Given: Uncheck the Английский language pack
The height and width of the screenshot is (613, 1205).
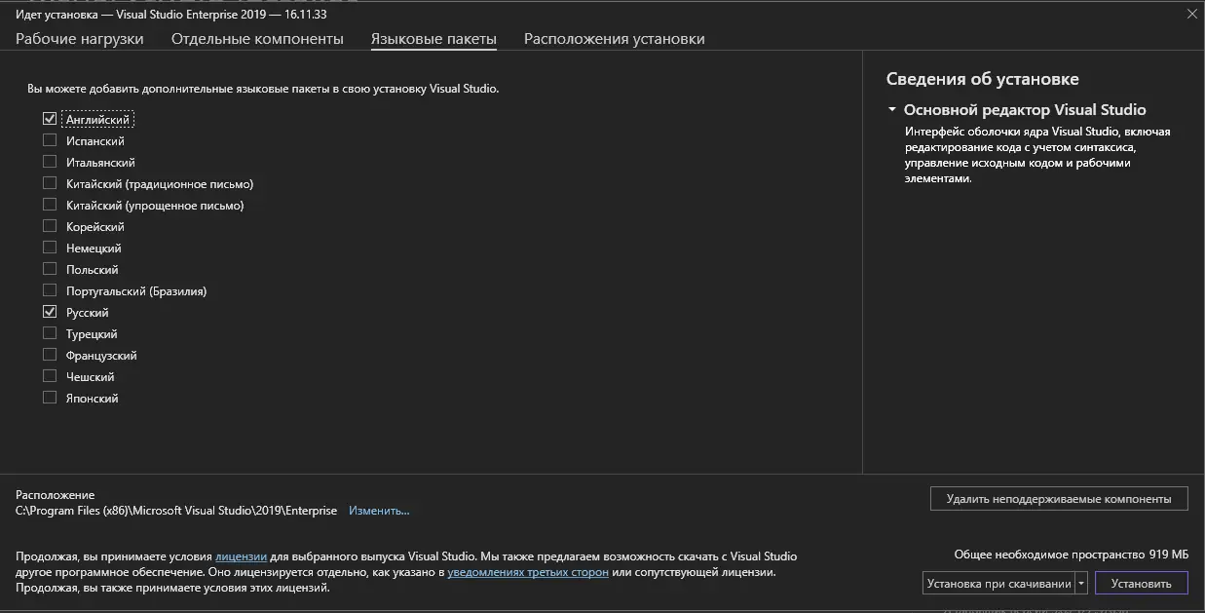Looking at the screenshot, I should click(50, 119).
